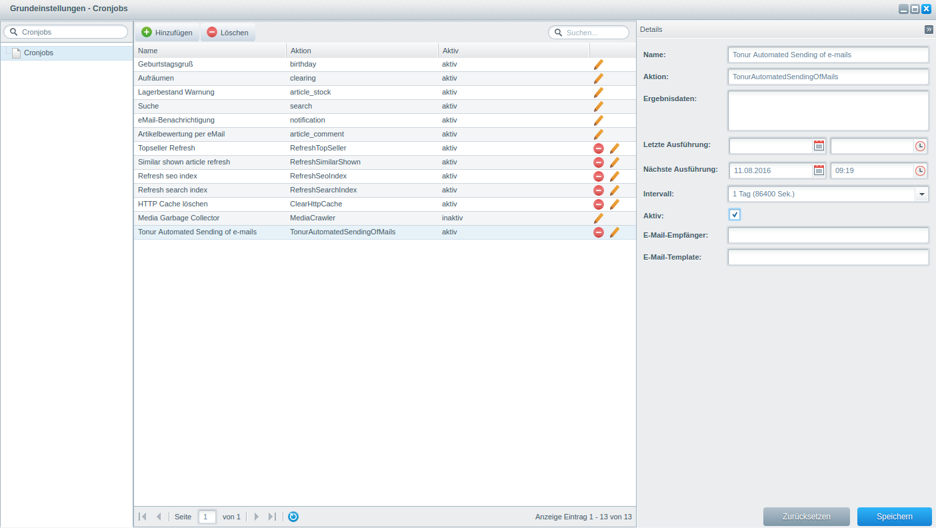Open time picker for Nächste Ausführung
This screenshot has height=528, width=936.
tap(920, 170)
